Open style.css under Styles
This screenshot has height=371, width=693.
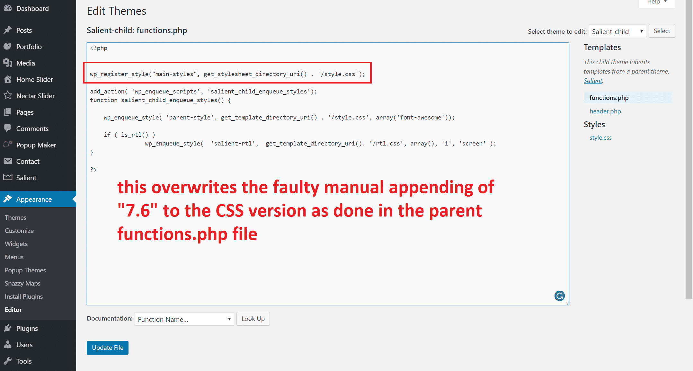(x=600, y=137)
